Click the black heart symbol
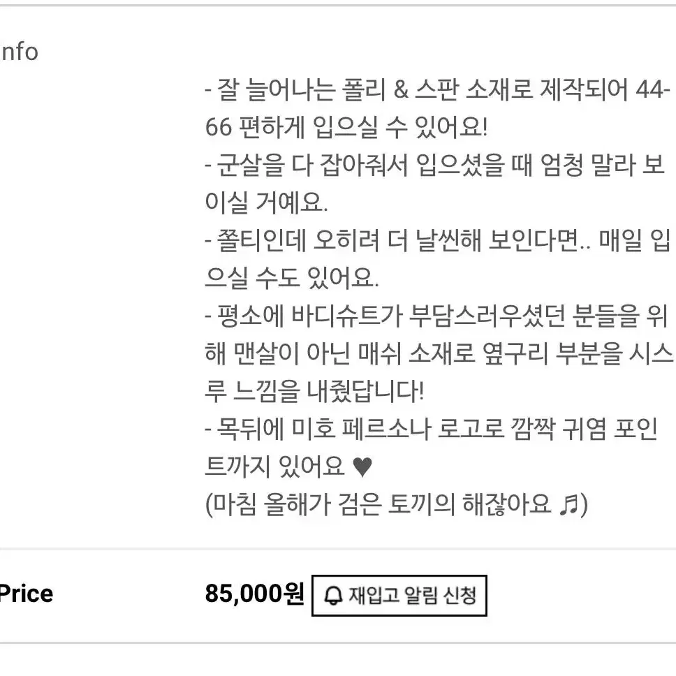Screen dimensions: 676x676 pyautogui.click(x=362, y=467)
